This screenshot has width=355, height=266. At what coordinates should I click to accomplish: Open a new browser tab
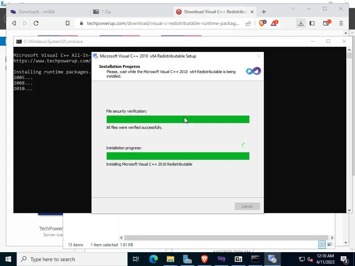[264, 12]
